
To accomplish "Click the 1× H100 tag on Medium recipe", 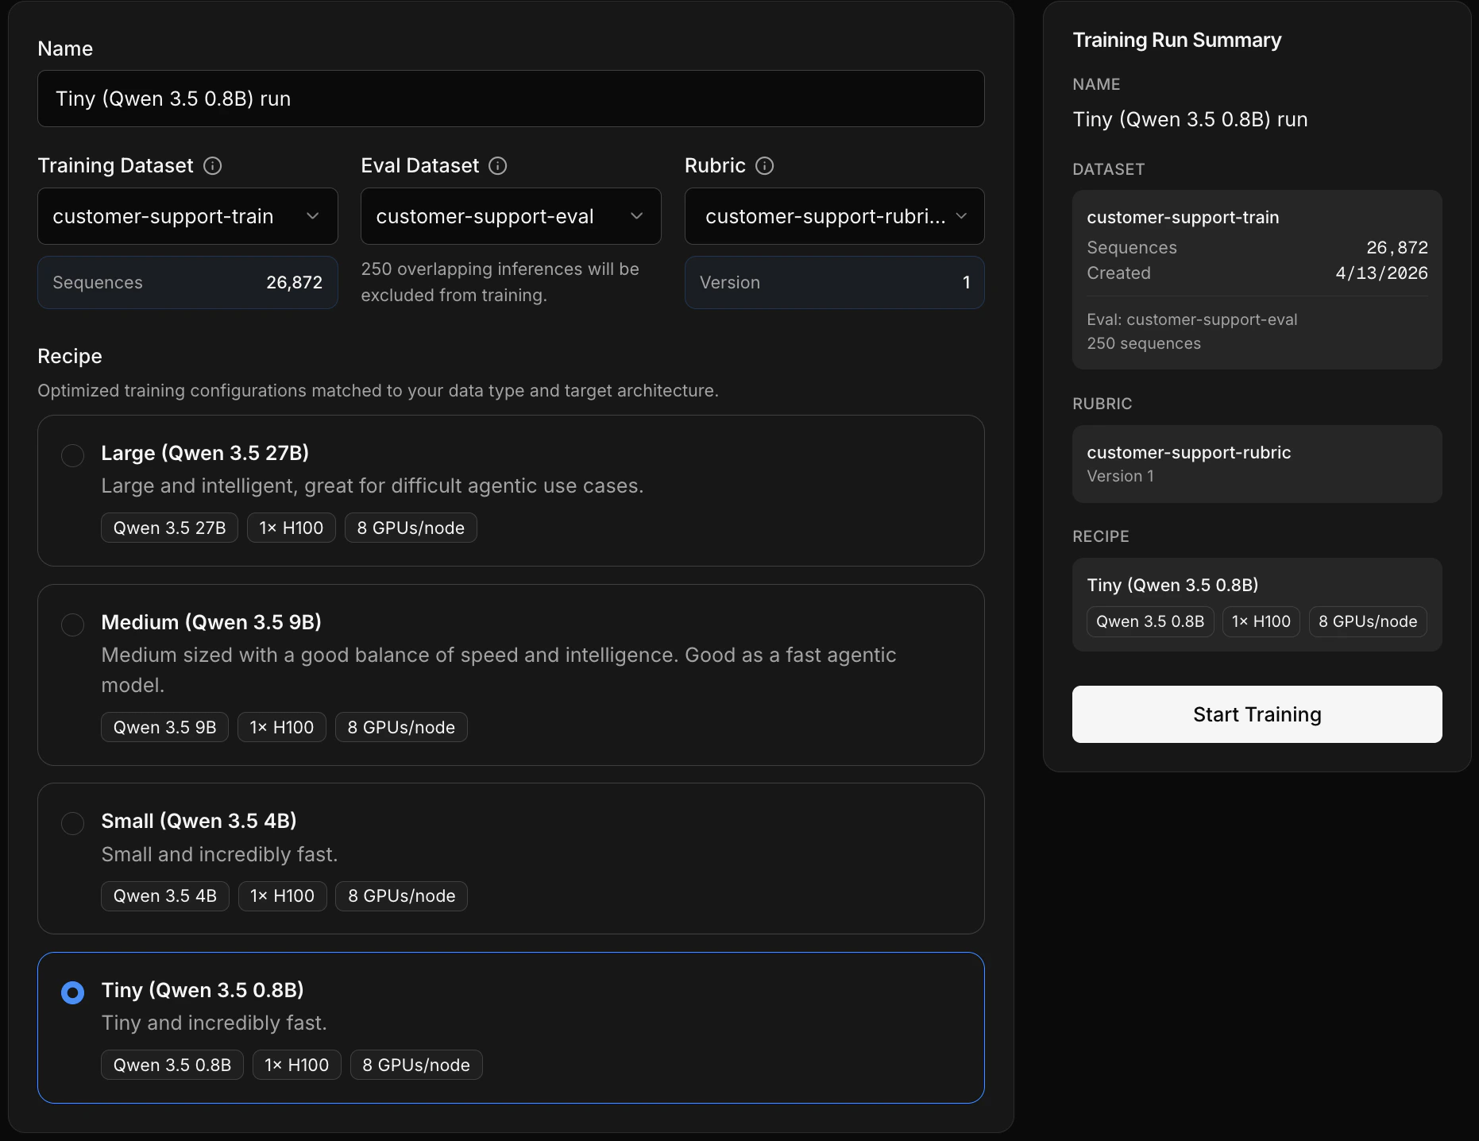I will point(281,726).
